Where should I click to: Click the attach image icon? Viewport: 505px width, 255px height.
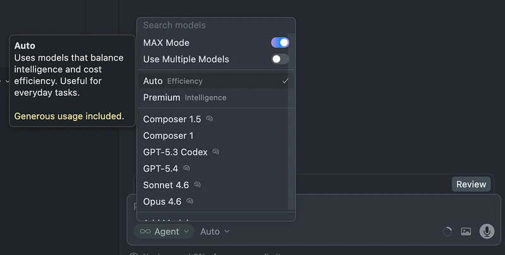tap(466, 231)
